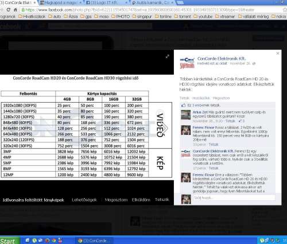Like Ferenc Rosar's 33 perce comment
The width and height of the screenshot is (287, 244).
tap(214, 144)
